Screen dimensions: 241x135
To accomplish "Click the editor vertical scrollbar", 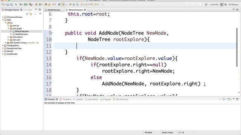I will click(237, 47).
